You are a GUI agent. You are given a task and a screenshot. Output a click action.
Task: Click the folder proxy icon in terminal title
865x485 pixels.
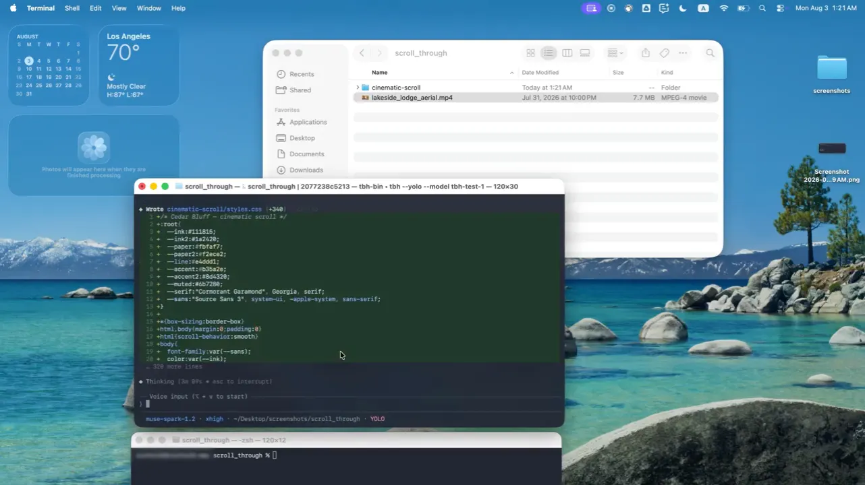click(x=179, y=187)
